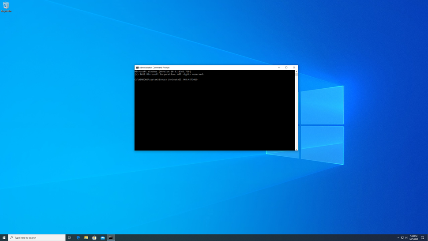Screen dimensions: 428x241
Task: Open network status tray icon
Action: click(x=402, y=238)
